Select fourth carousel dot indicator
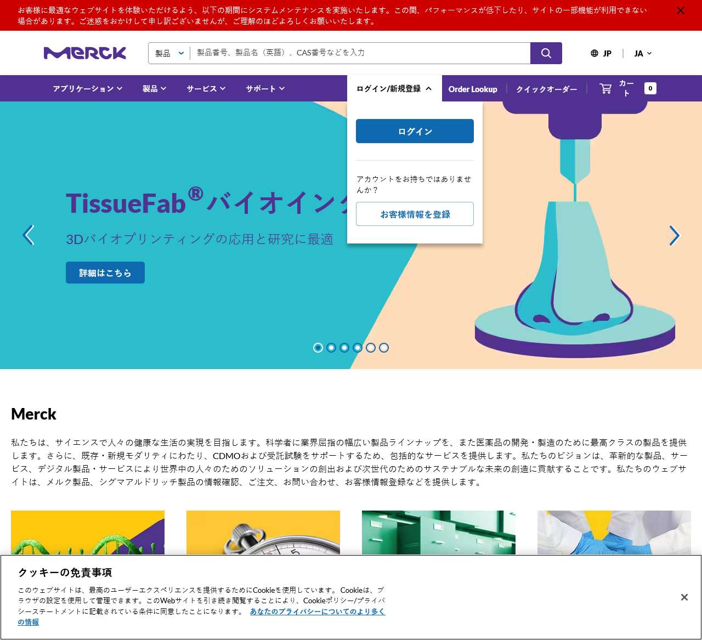Screen dimensions: 702x640 point(358,348)
